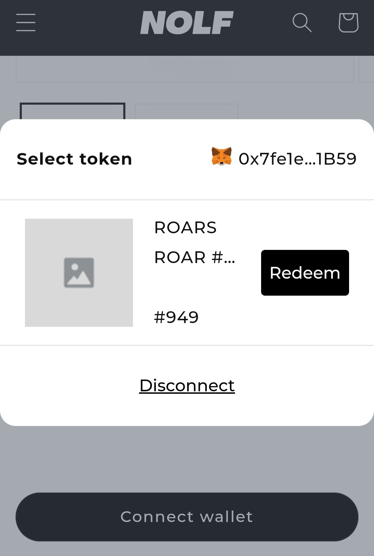Click the dimmed backdrop below the token dialog
This screenshot has height=556, width=374.
[187, 458]
